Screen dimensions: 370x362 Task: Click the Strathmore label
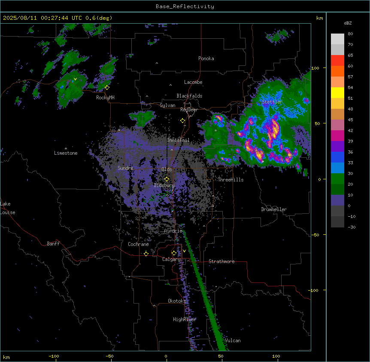[x=221, y=261]
